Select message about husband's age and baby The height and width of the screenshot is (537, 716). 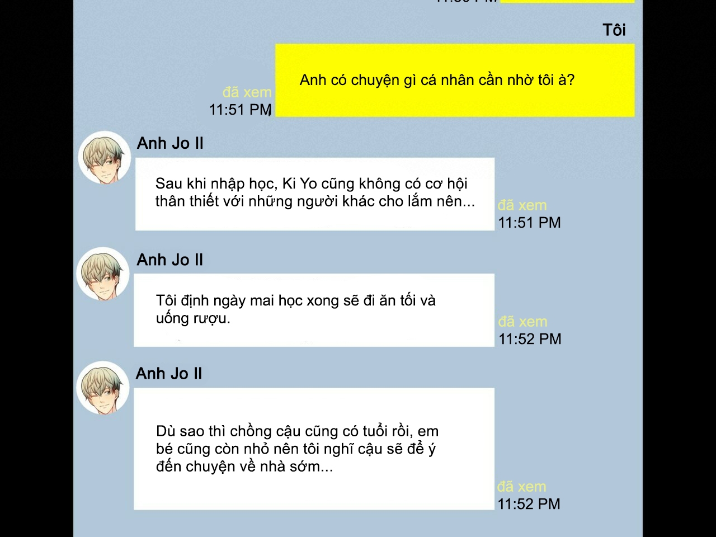point(314,449)
